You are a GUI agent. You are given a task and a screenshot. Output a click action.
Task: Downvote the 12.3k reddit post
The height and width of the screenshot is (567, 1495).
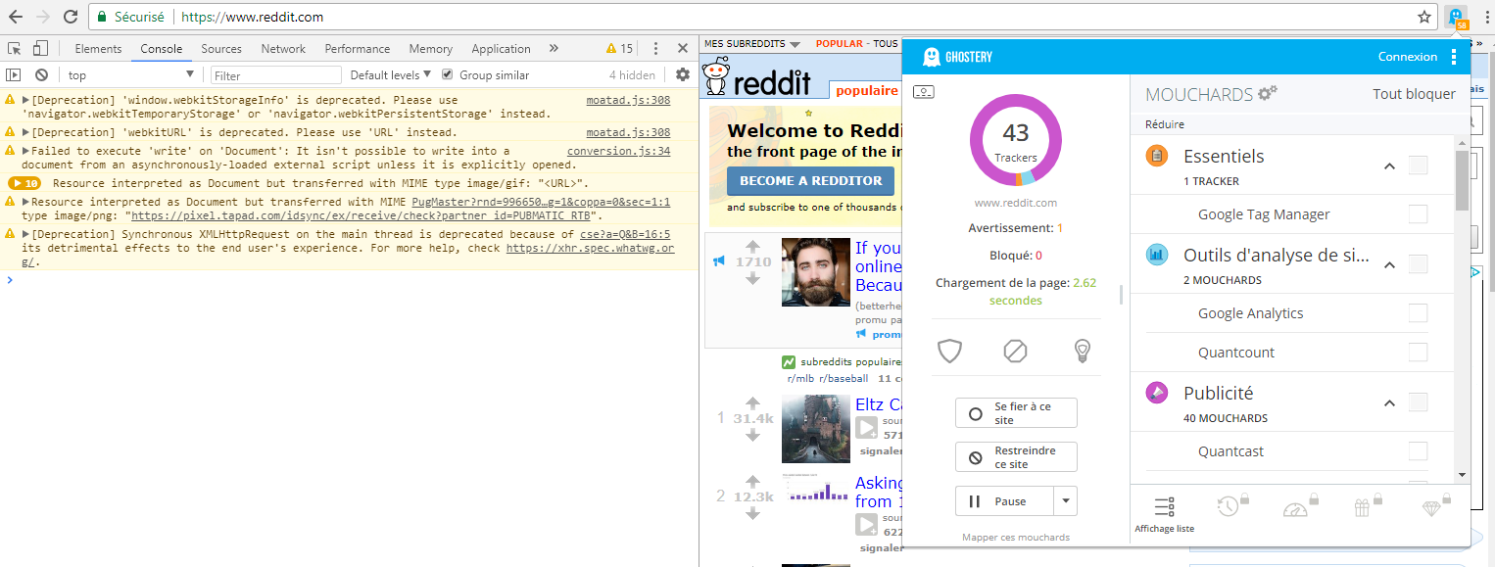tap(752, 513)
